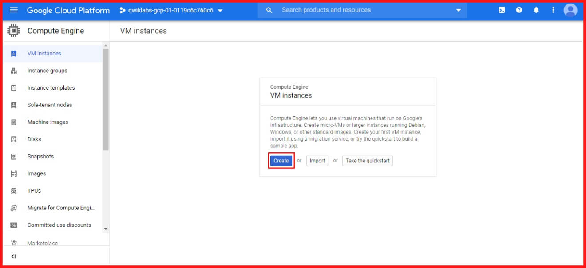586x268 pixels.
Task: Click the Instance templates icon
Action: click(x=14, y=88)
